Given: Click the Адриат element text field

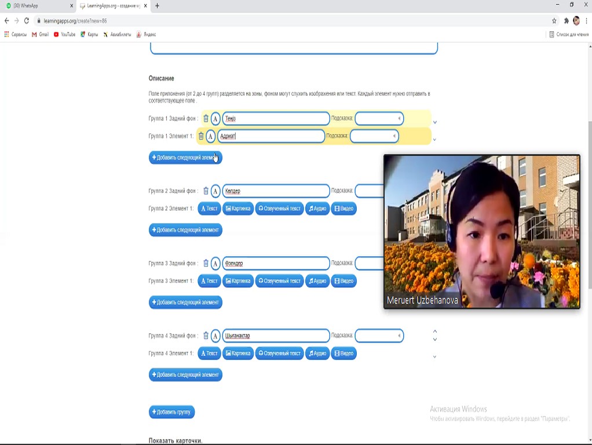Looking at the screenshot, I should (271, 136).
